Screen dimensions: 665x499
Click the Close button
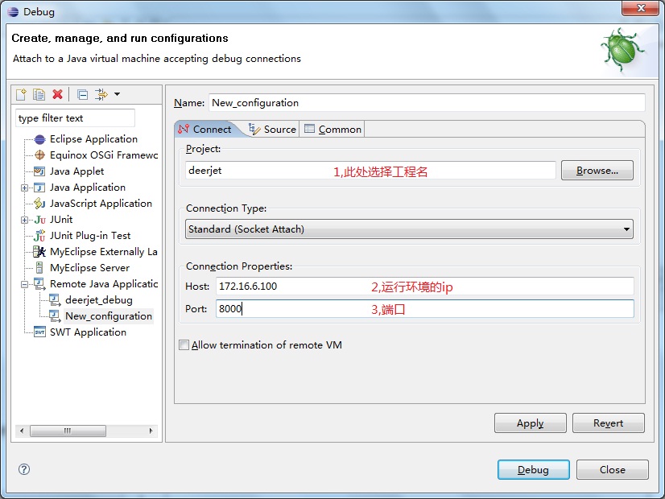(613, 470)
